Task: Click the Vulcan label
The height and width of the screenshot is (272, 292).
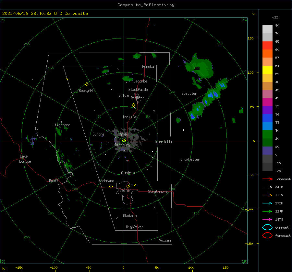Action: pyautogui.click(x=165, y=240)
